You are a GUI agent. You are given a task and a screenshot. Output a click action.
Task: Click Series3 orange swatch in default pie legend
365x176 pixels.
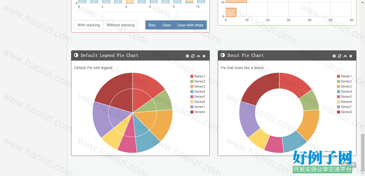(x=192, y=87)
